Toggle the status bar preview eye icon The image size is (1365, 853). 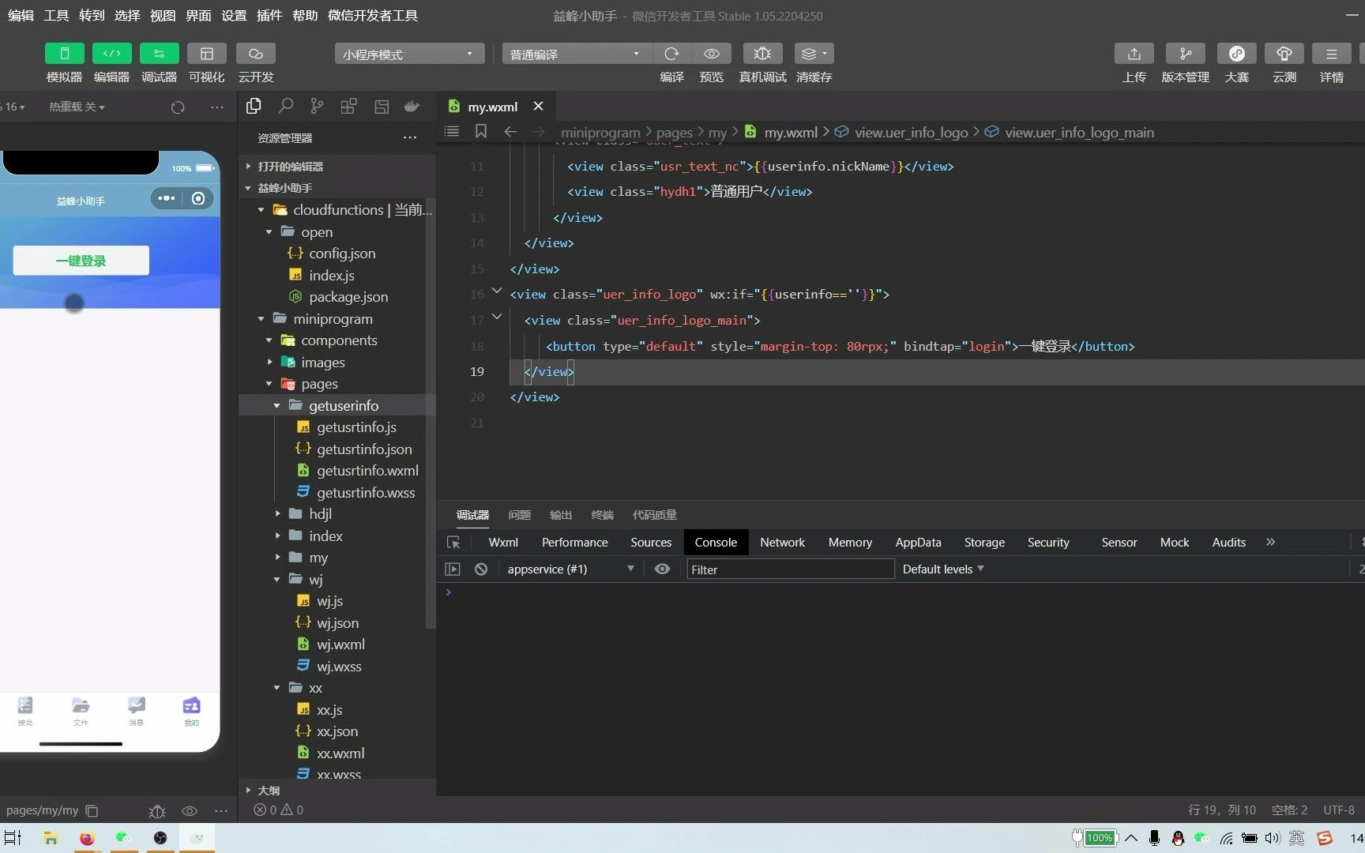(190, 810)
